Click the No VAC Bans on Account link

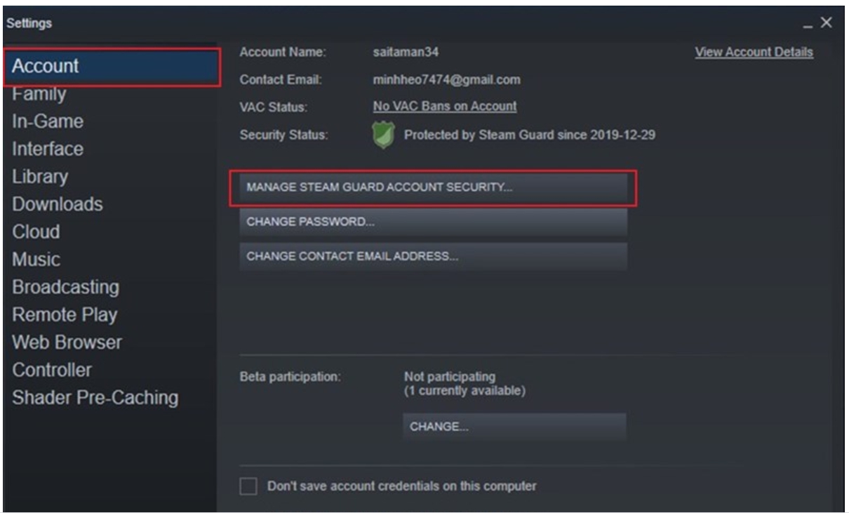pyautogui.click(x=445, y=107)
